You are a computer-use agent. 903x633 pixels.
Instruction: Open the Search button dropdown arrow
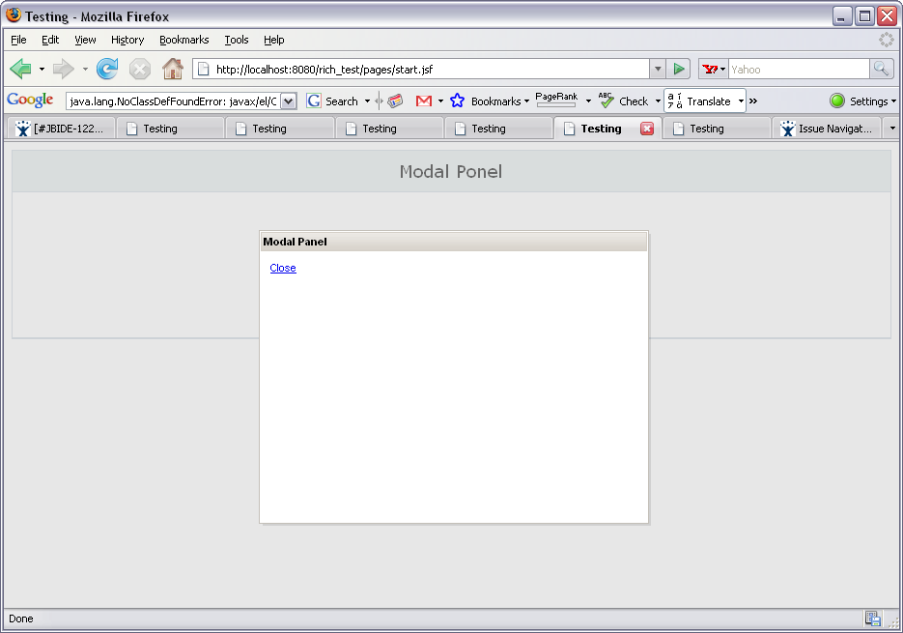(x=367, y=101)
